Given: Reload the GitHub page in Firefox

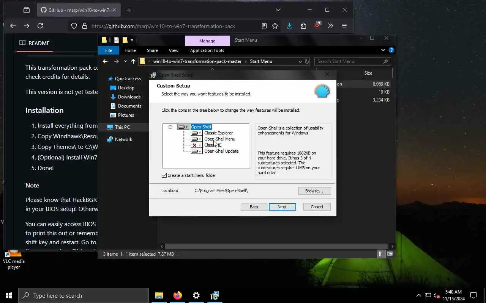Looking at the screenshot, I should coord(40,26).
